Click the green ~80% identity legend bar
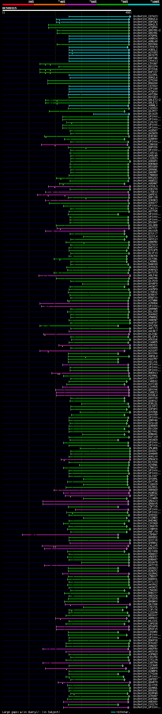 pos(112,5)
